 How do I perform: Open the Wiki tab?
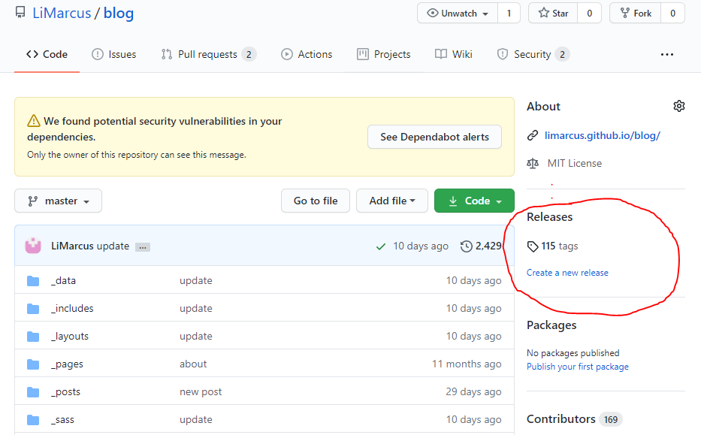coord(454,55)
